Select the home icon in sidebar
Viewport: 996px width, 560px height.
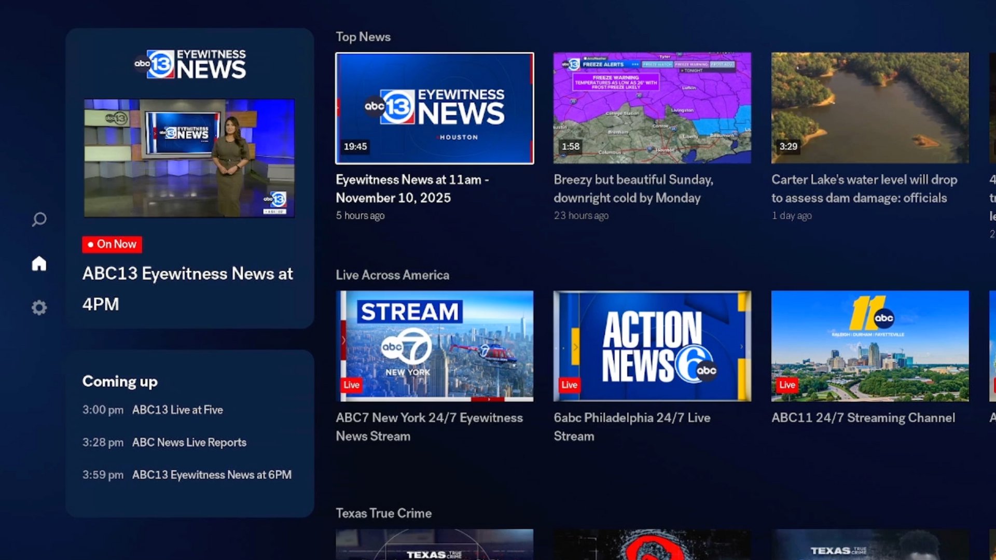(39, 263)
